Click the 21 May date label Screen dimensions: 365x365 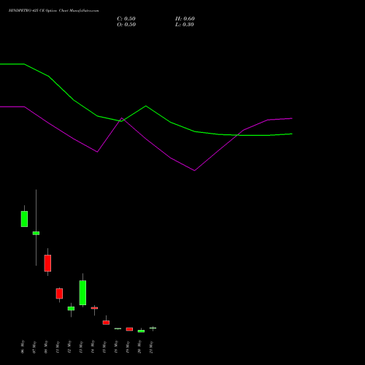click(151, 347)
